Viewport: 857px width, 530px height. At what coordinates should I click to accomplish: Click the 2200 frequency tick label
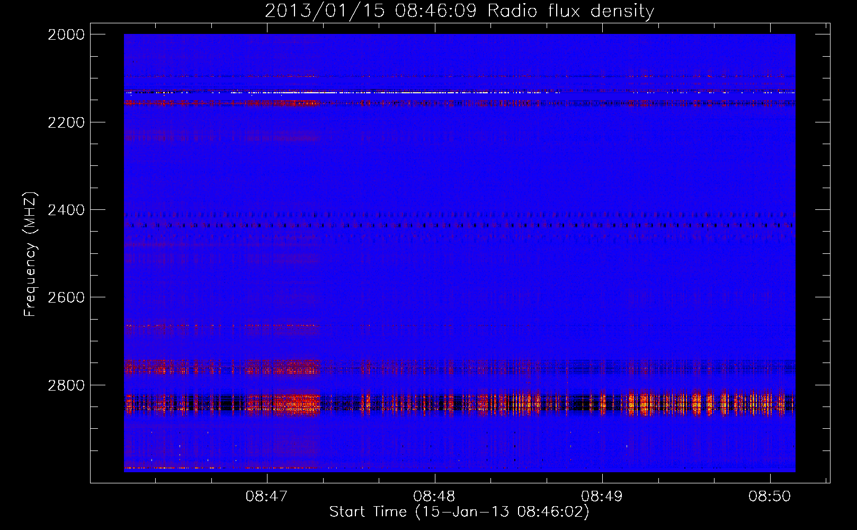click(66, 122)
